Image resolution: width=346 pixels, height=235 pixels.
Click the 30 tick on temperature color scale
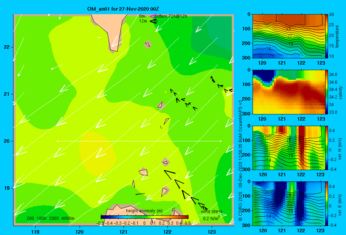pos(331,15)
